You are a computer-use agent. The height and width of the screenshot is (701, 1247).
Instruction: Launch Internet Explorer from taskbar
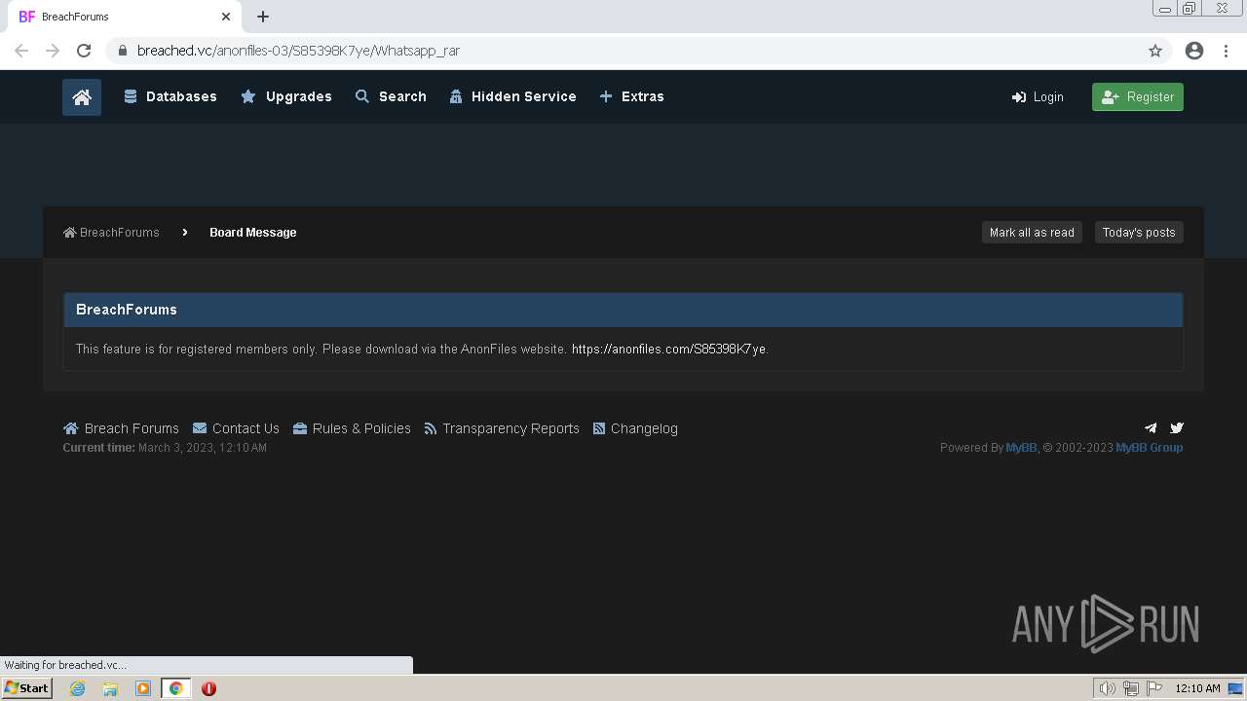[78, 688]
